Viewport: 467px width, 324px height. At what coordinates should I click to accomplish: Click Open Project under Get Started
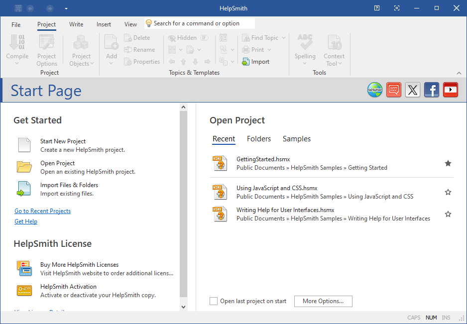pyautogui.click(x=77, y=167)
